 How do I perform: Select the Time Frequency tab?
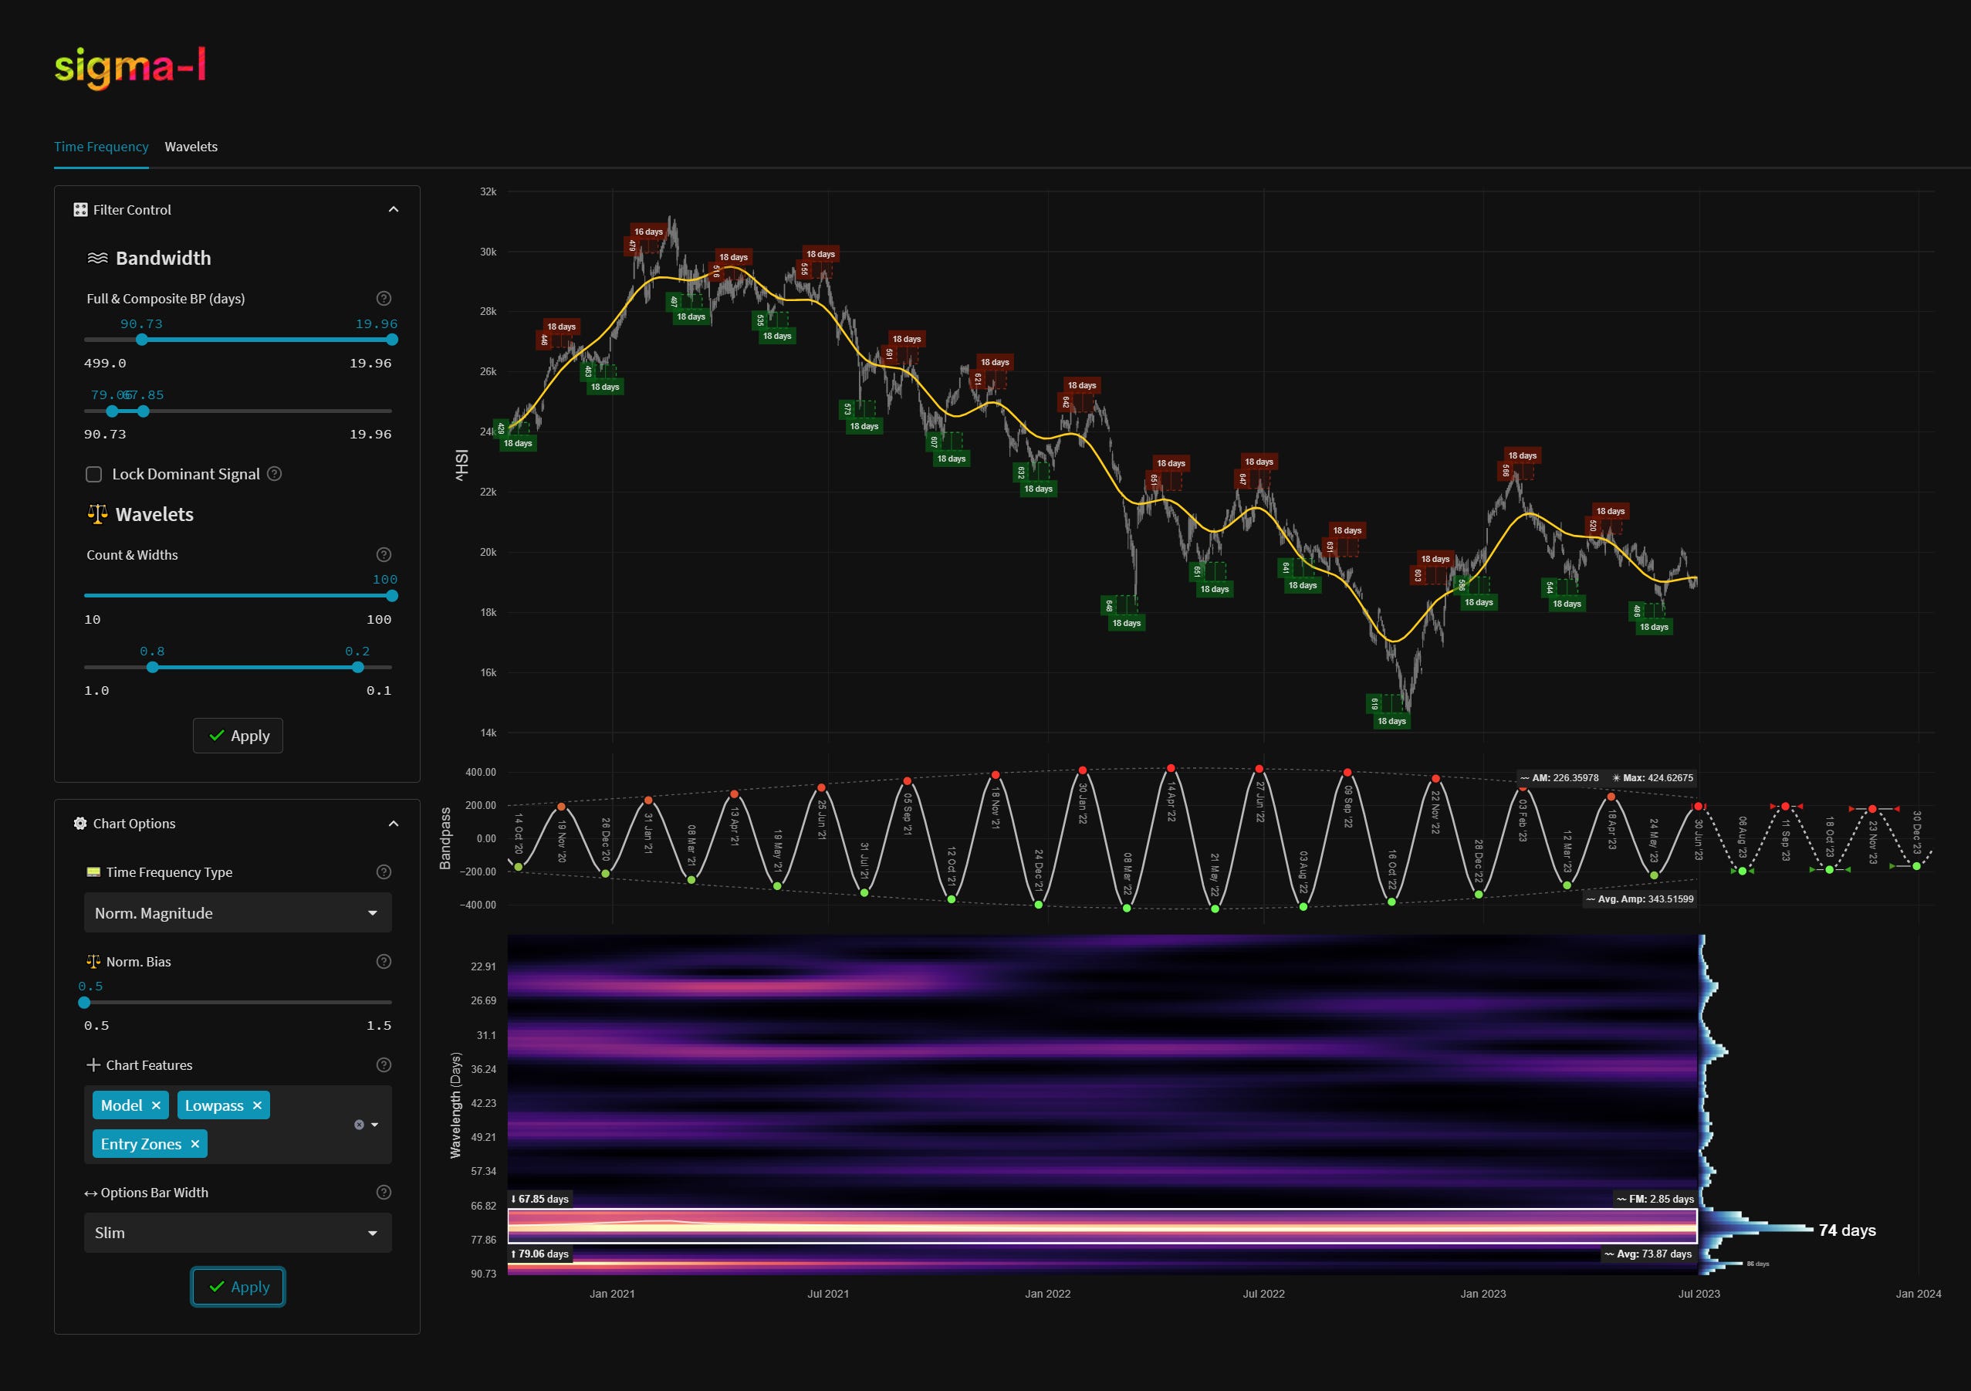click(x=100, y=147)
